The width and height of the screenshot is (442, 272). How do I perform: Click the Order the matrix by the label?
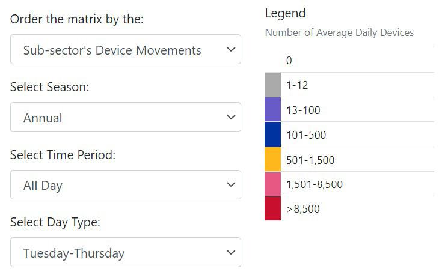(77, 19)
